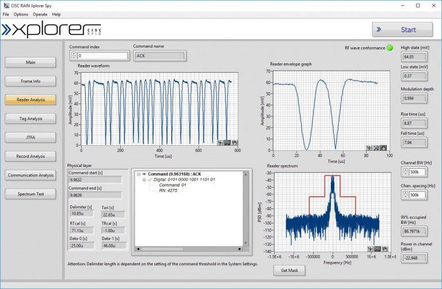This screenshot has height=289, width=442.
Task: Click the High state value 64.05
Action: click(x=414, y=56)
